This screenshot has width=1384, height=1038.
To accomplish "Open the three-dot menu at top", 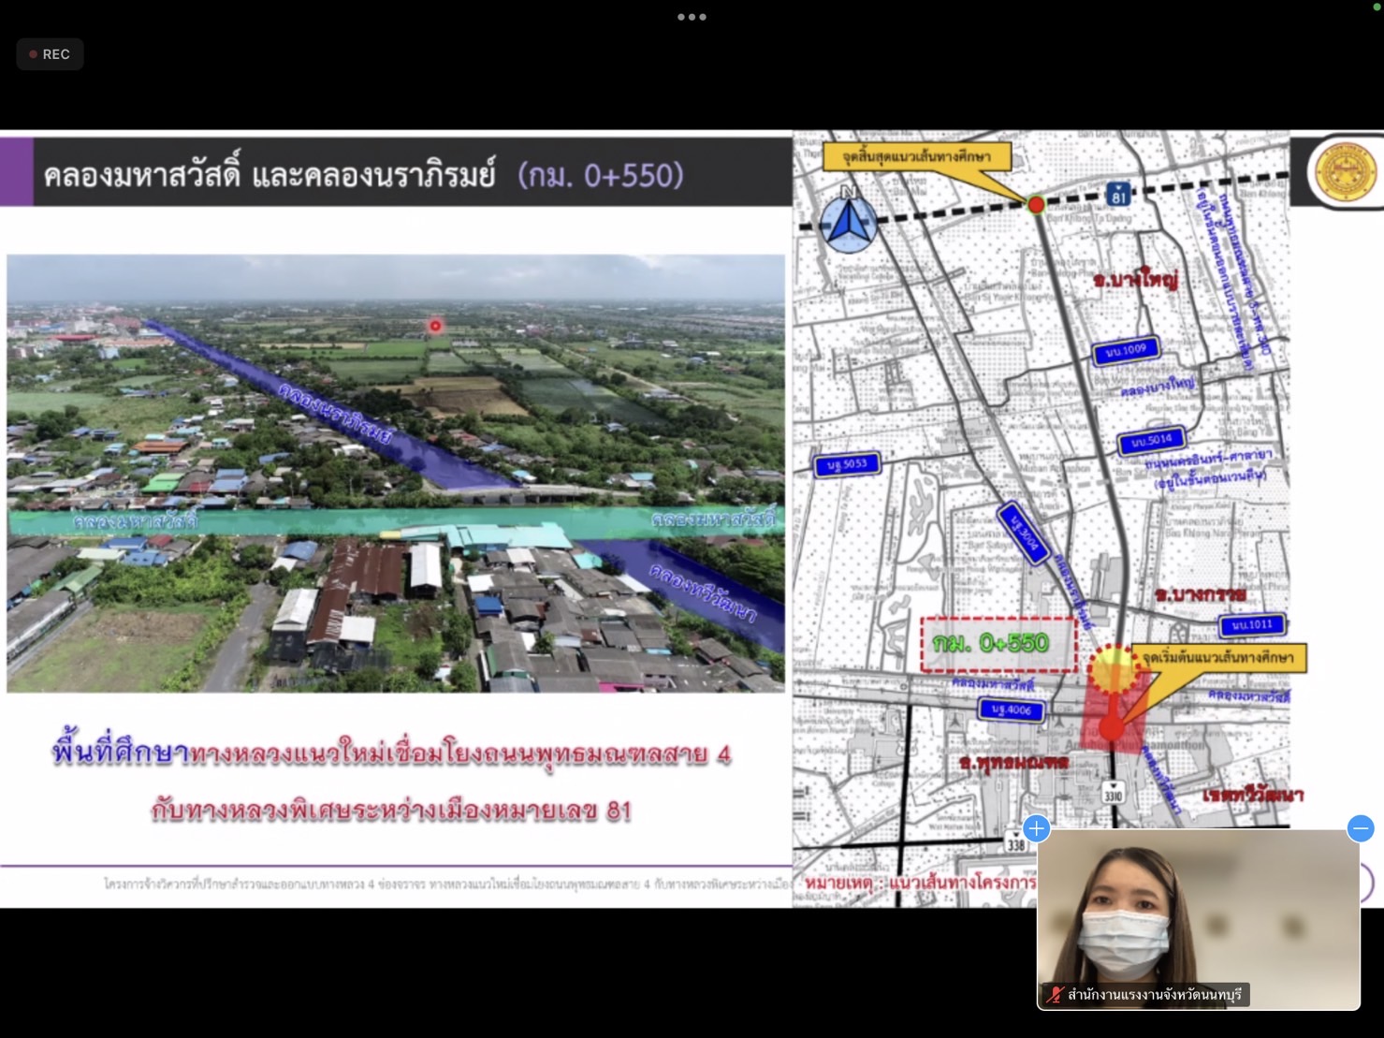I will pyautogui.click(x=692, y=17).
